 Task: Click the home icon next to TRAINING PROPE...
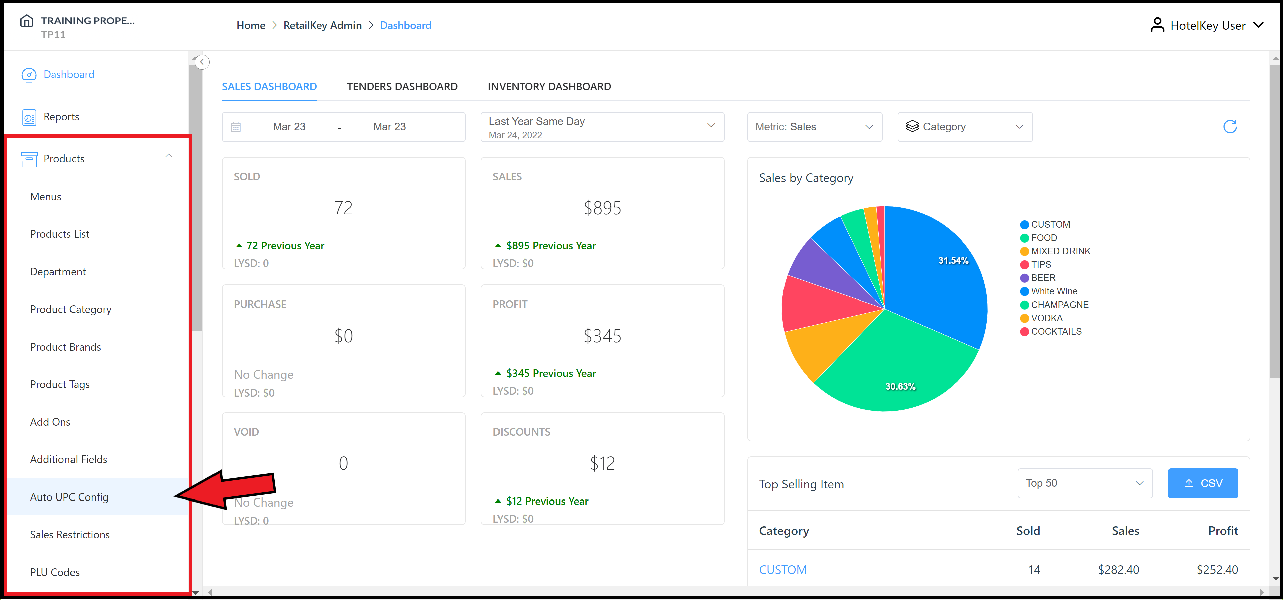(26, 20)
